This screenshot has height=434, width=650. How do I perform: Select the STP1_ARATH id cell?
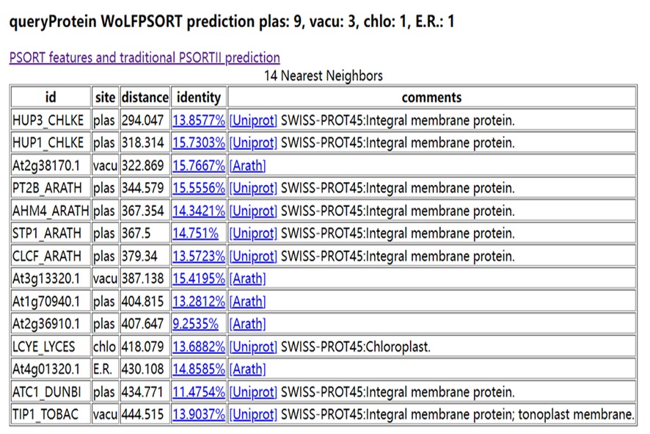50,234
